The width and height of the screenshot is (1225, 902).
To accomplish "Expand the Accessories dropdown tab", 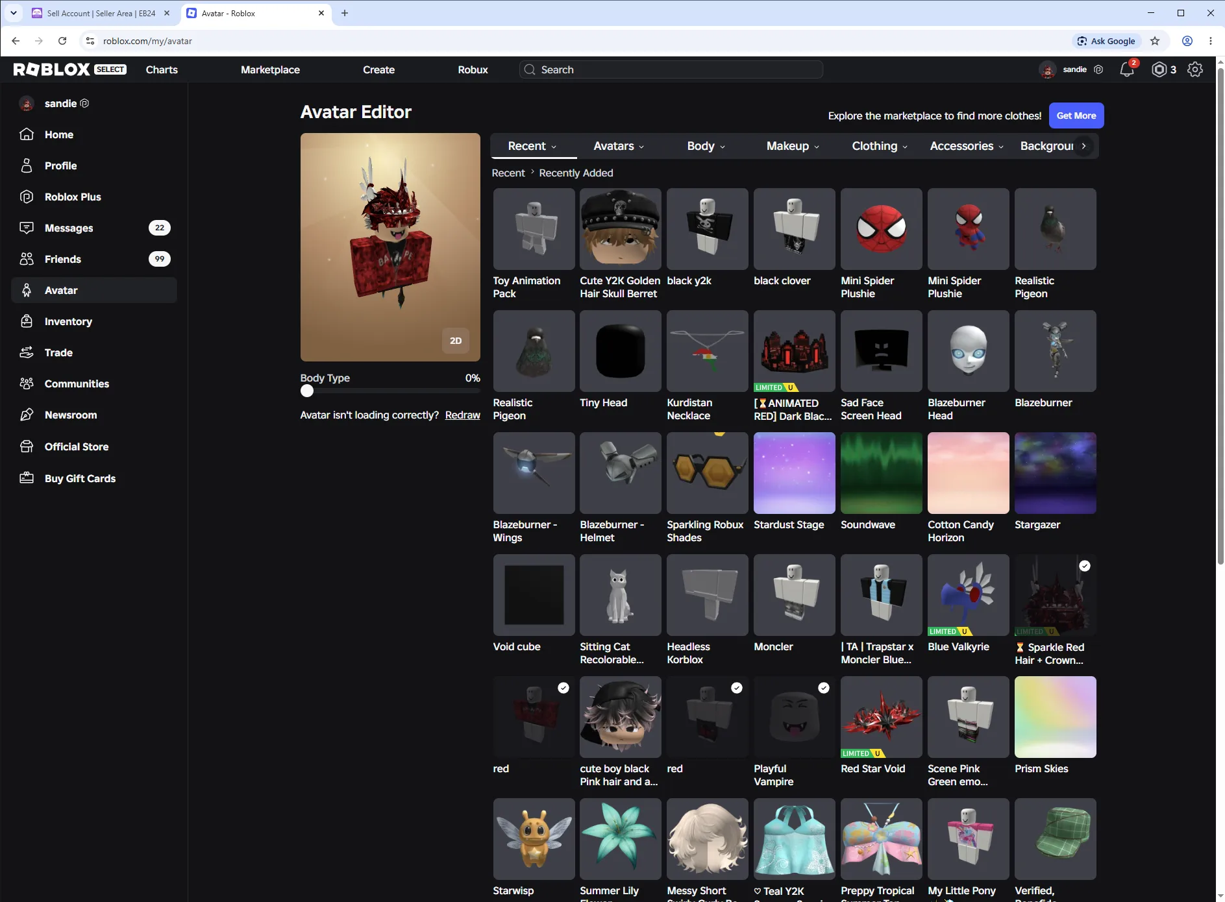I will pos(967,146).
